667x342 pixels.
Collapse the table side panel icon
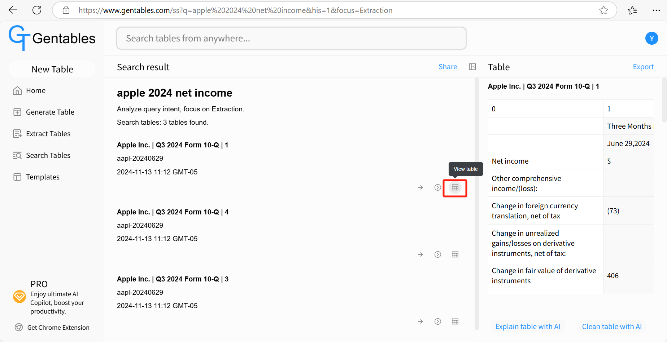pyautogui.click(x=472, y=67)
